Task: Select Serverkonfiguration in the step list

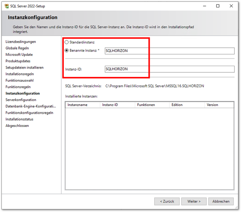Action: tap(21, 100)
